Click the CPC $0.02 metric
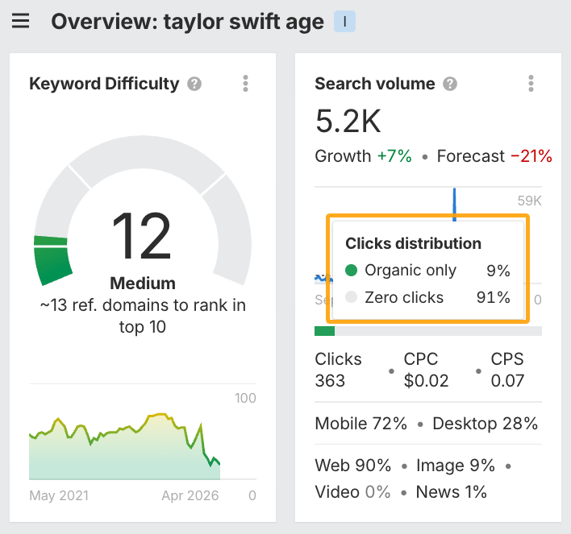Viewport: 571px width, 534px height. (x=426, y=370)
